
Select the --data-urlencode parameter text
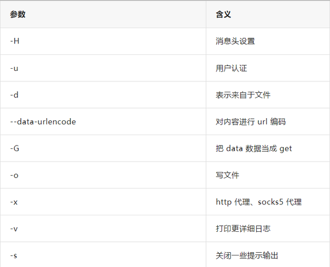[x=43, y=122]
